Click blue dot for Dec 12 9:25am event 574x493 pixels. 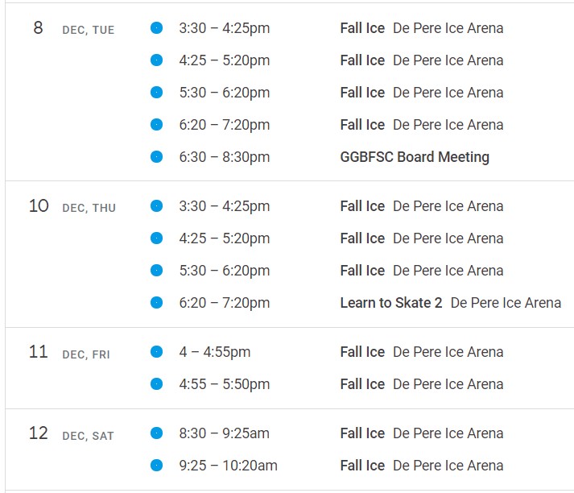(156, 465)
